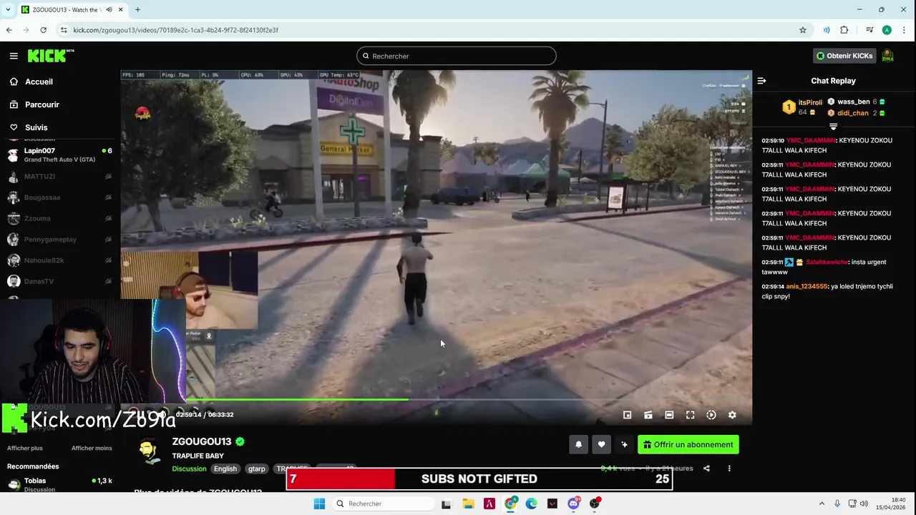Viewport: 916px width, 515px height.
Task: Select the gtarp tag
Action: (x=256, y=469)
